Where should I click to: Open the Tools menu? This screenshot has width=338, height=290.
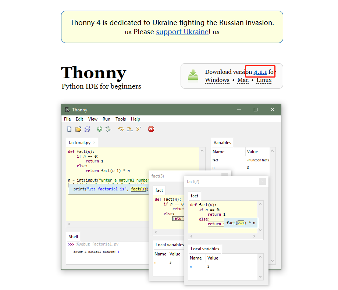(x=121, y=119)
